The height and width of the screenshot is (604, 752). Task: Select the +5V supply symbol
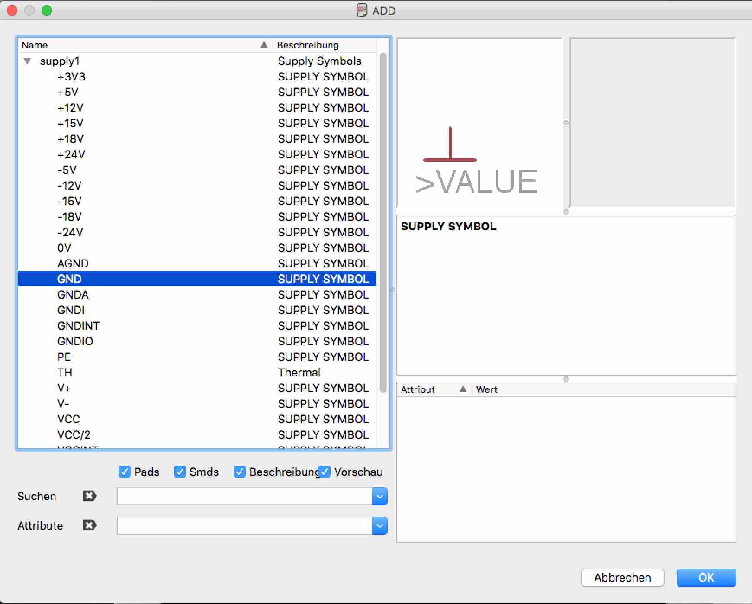pos(197,92)
